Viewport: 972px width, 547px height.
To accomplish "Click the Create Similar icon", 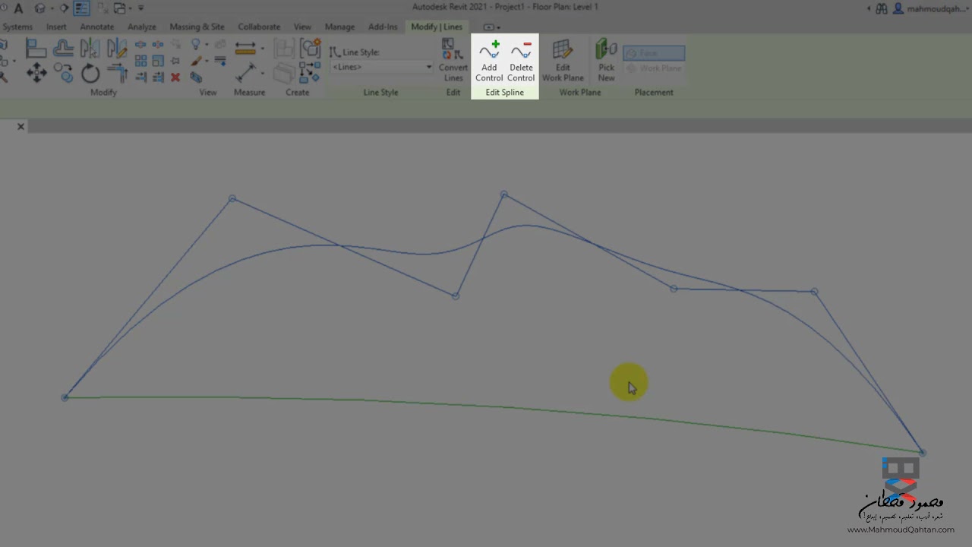I will (x=310, y=72).
